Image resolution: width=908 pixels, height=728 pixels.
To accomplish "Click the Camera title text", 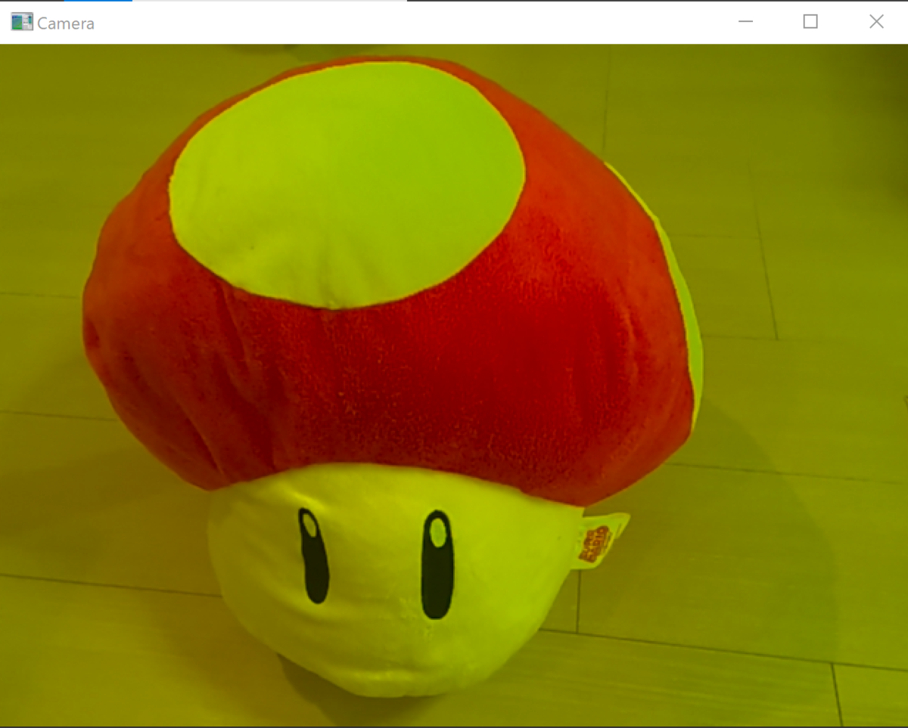I will click(66, 23).
